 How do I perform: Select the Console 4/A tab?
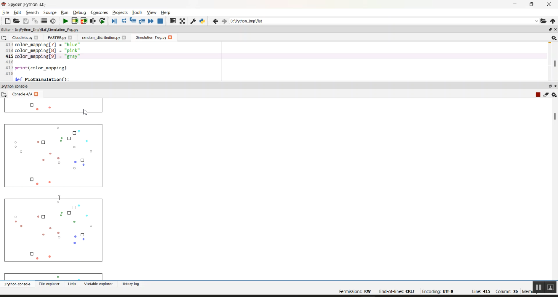(22, 94)
